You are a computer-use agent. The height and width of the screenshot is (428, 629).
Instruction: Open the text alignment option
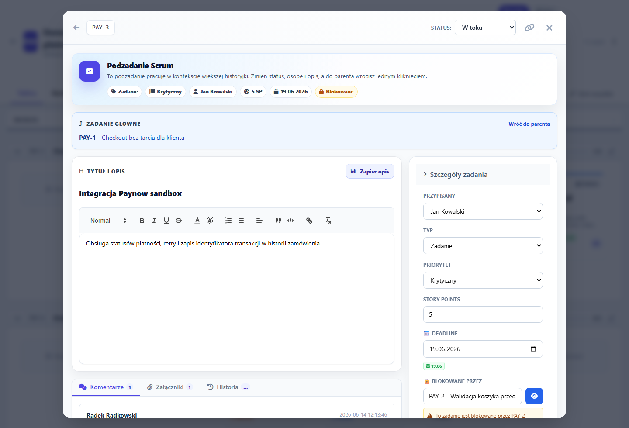pyautogui.click(x=259, y=221)
